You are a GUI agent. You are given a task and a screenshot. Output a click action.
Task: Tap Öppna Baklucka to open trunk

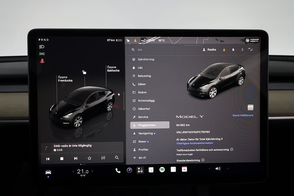113,69
